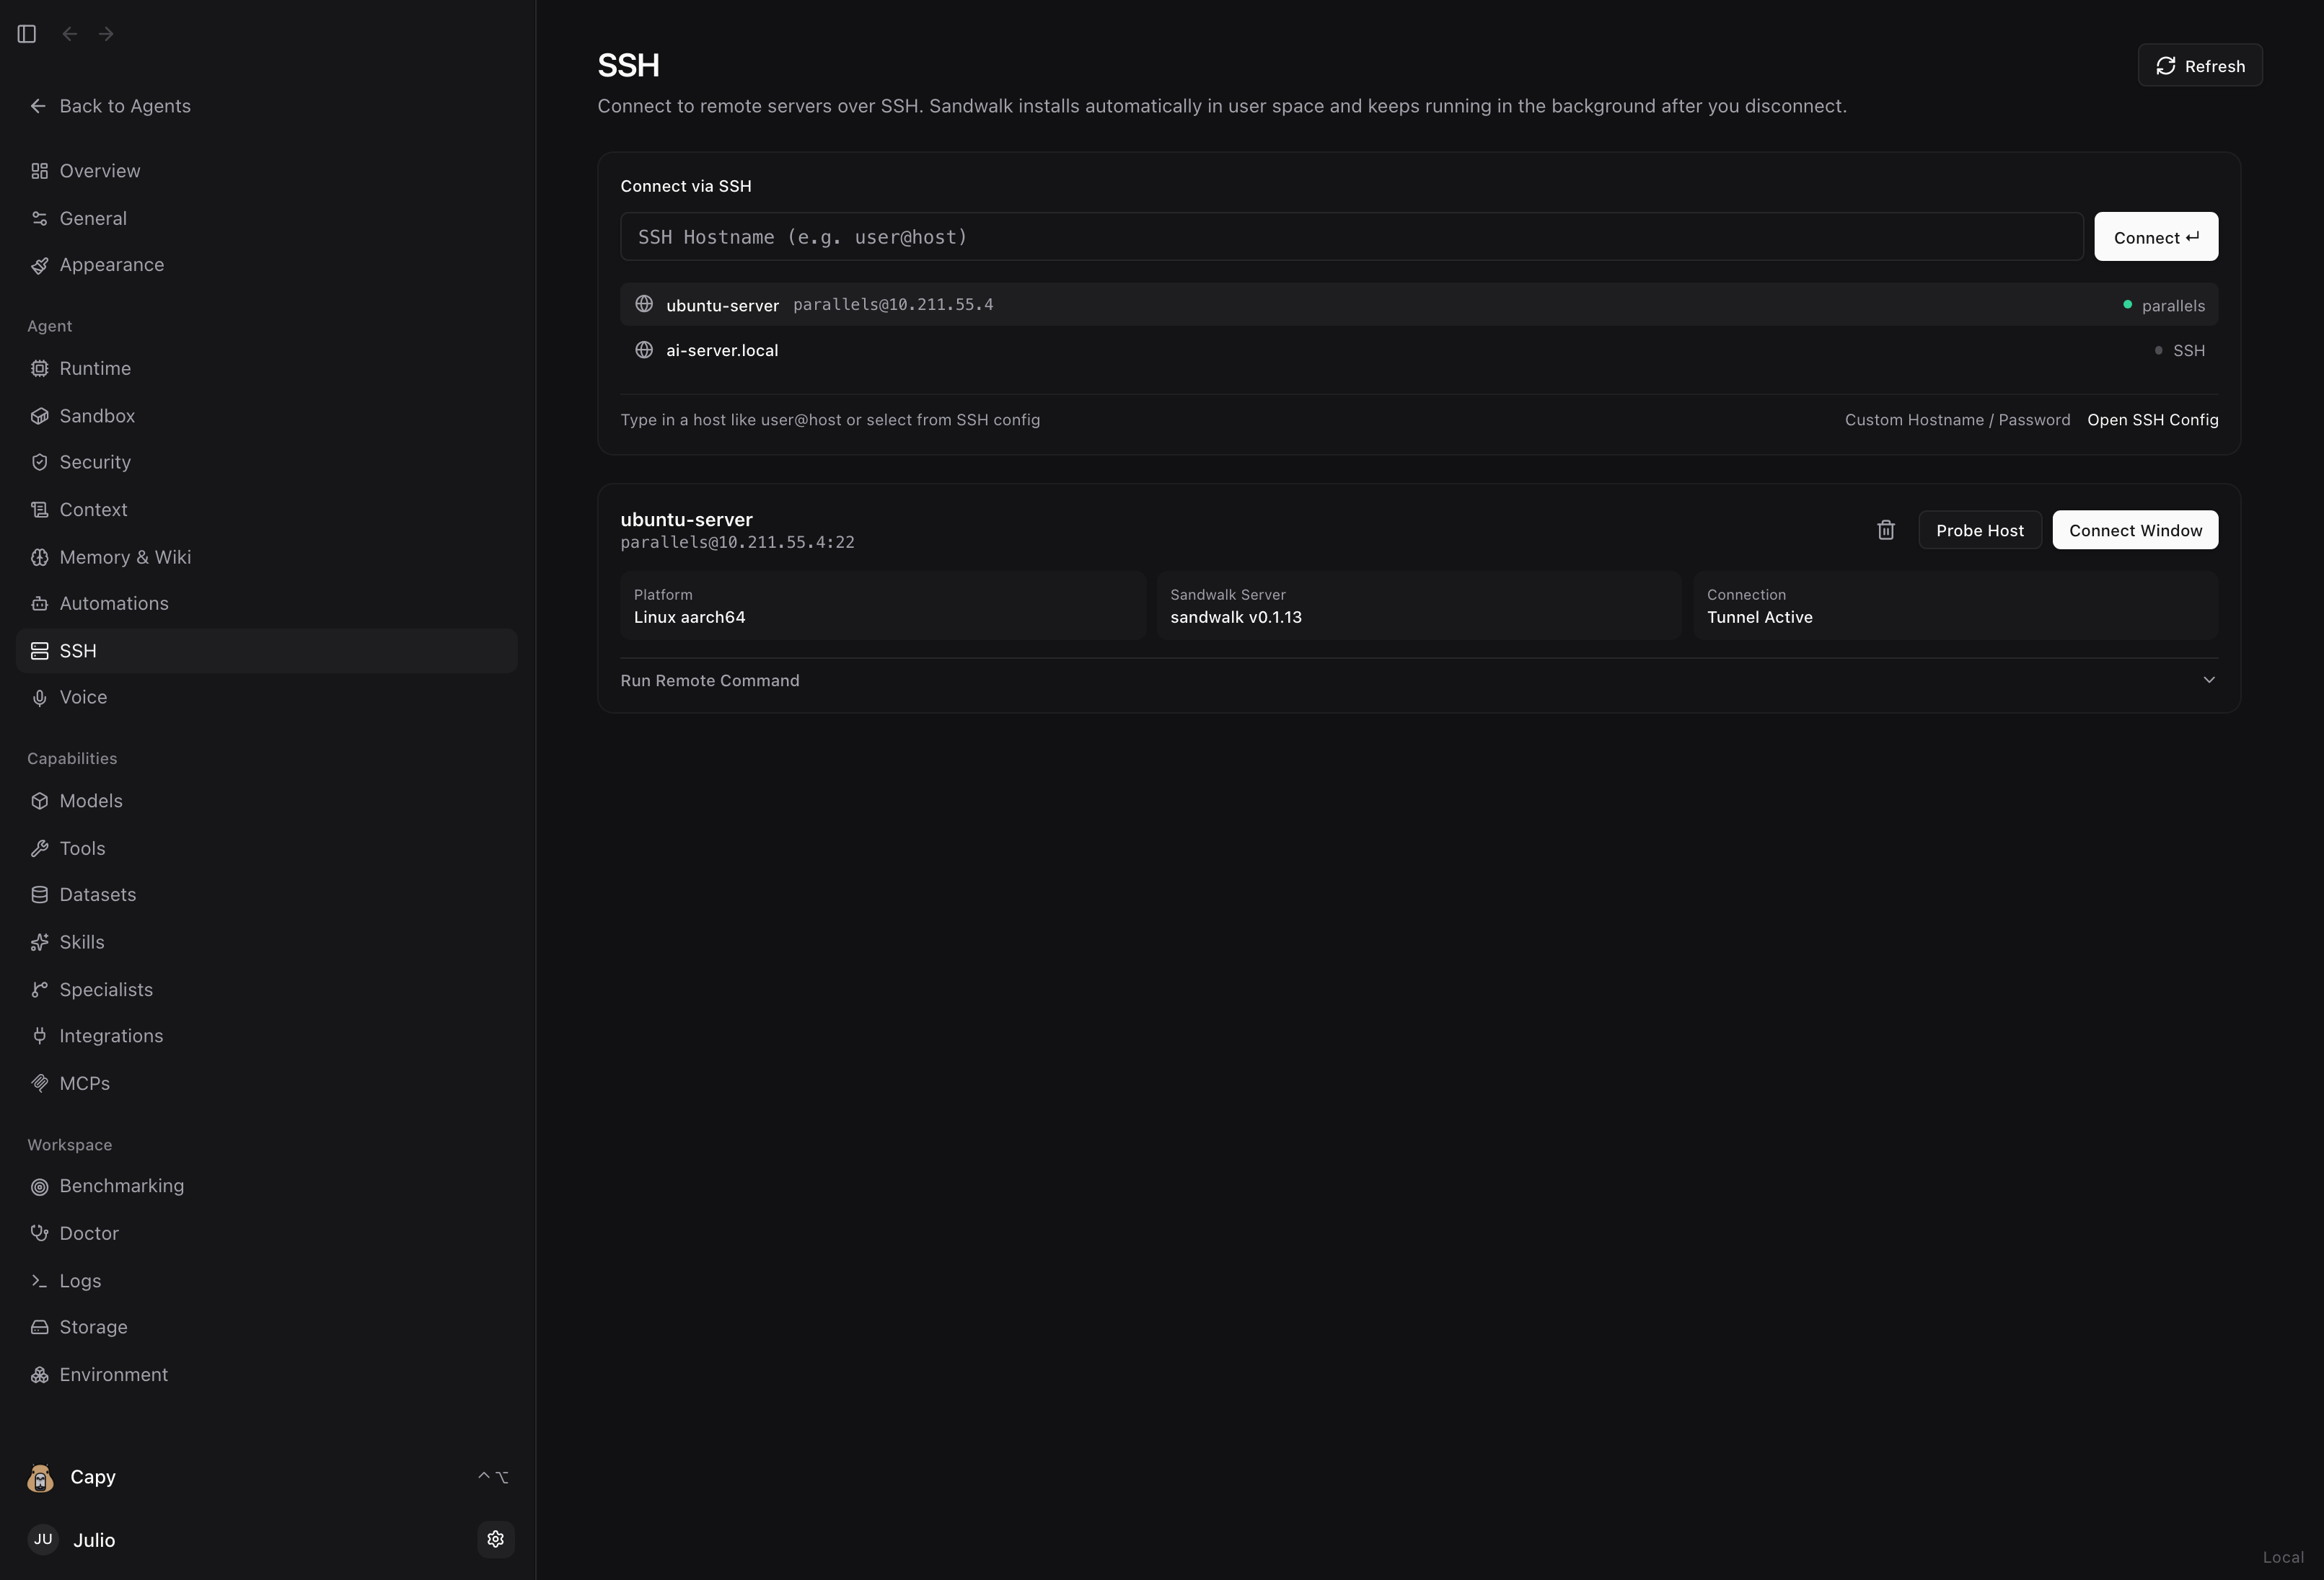The image size is (2324, 1580).
Task: Click the Capy agent avatar
Action: [41, 1477]
